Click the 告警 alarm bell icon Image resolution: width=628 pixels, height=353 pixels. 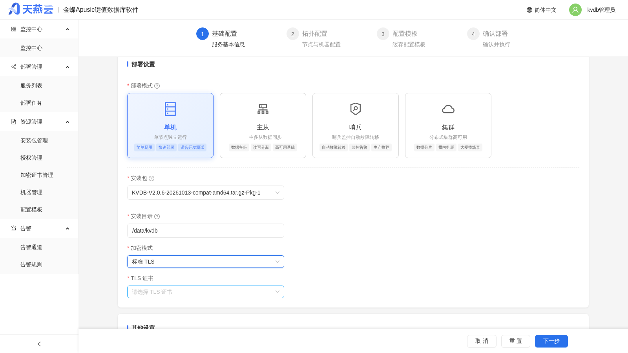pyautogui.click(x=14, y=228)
